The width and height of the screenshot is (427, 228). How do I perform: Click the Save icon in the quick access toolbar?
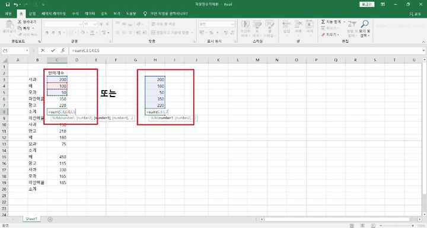[8, 4]
